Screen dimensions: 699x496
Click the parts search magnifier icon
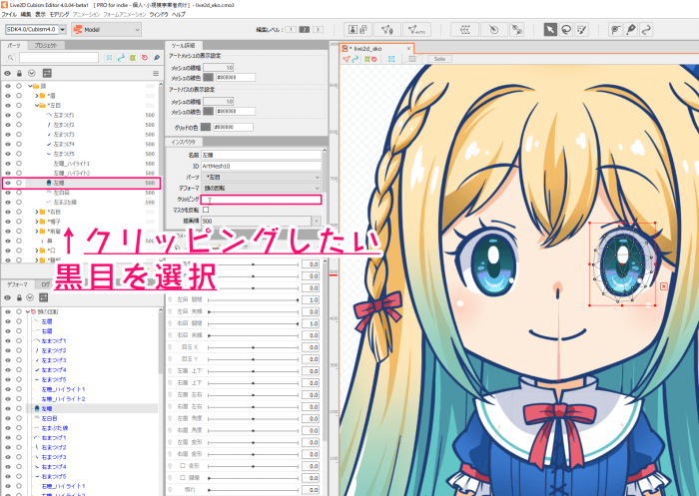10,58
